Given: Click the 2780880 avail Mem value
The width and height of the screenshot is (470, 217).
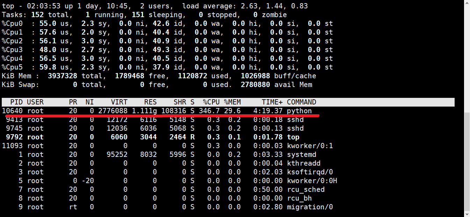Looking at the screenshot, I should [255, 85].
